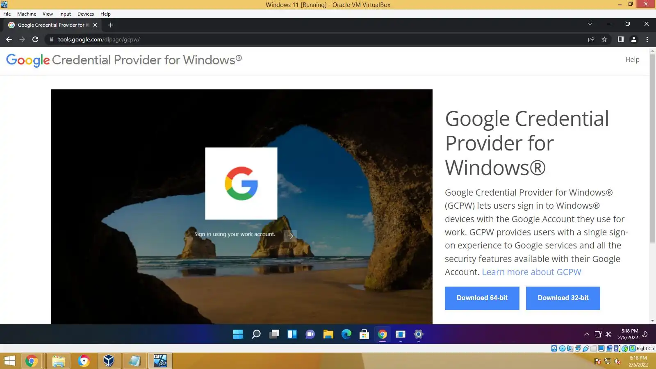Click the Download 32-bit button
This screenshot has width=656, height=369.
click(x=563, y=298)
